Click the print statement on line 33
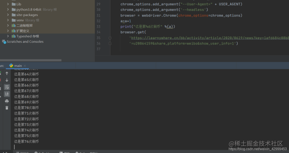289x153 pixels. click(148, 26)
